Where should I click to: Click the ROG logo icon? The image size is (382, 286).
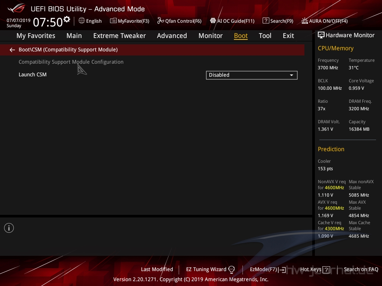click(16, 8)
